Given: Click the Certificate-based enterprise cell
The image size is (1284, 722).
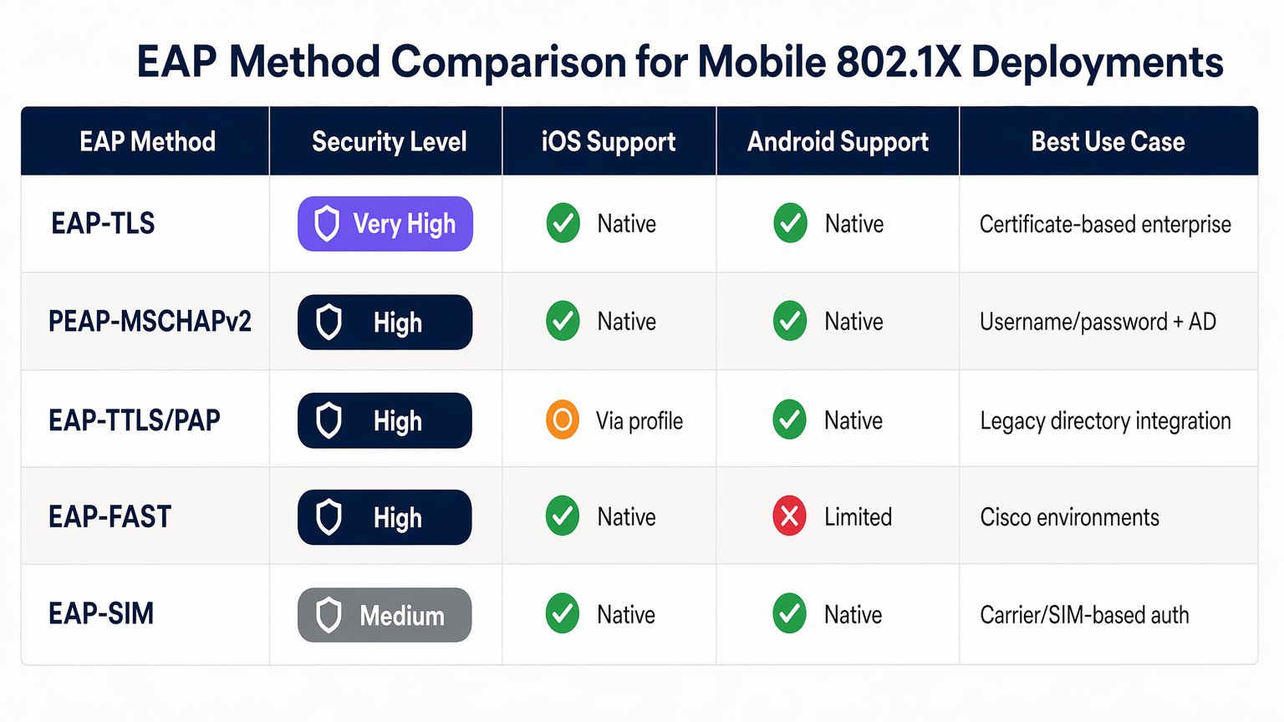Looking at the screenshot, I should (1105, 224).
